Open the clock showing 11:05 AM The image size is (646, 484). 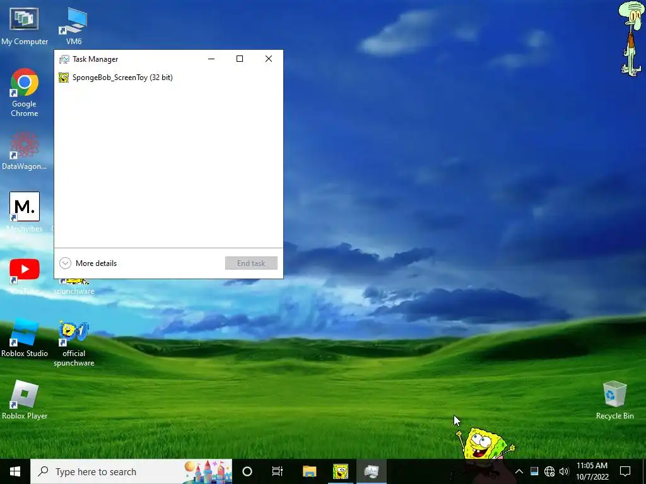click(x=592, y=471)
